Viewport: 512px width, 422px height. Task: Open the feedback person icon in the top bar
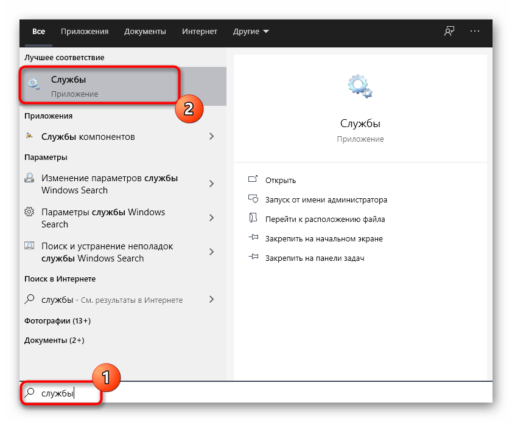coord(449,30)
